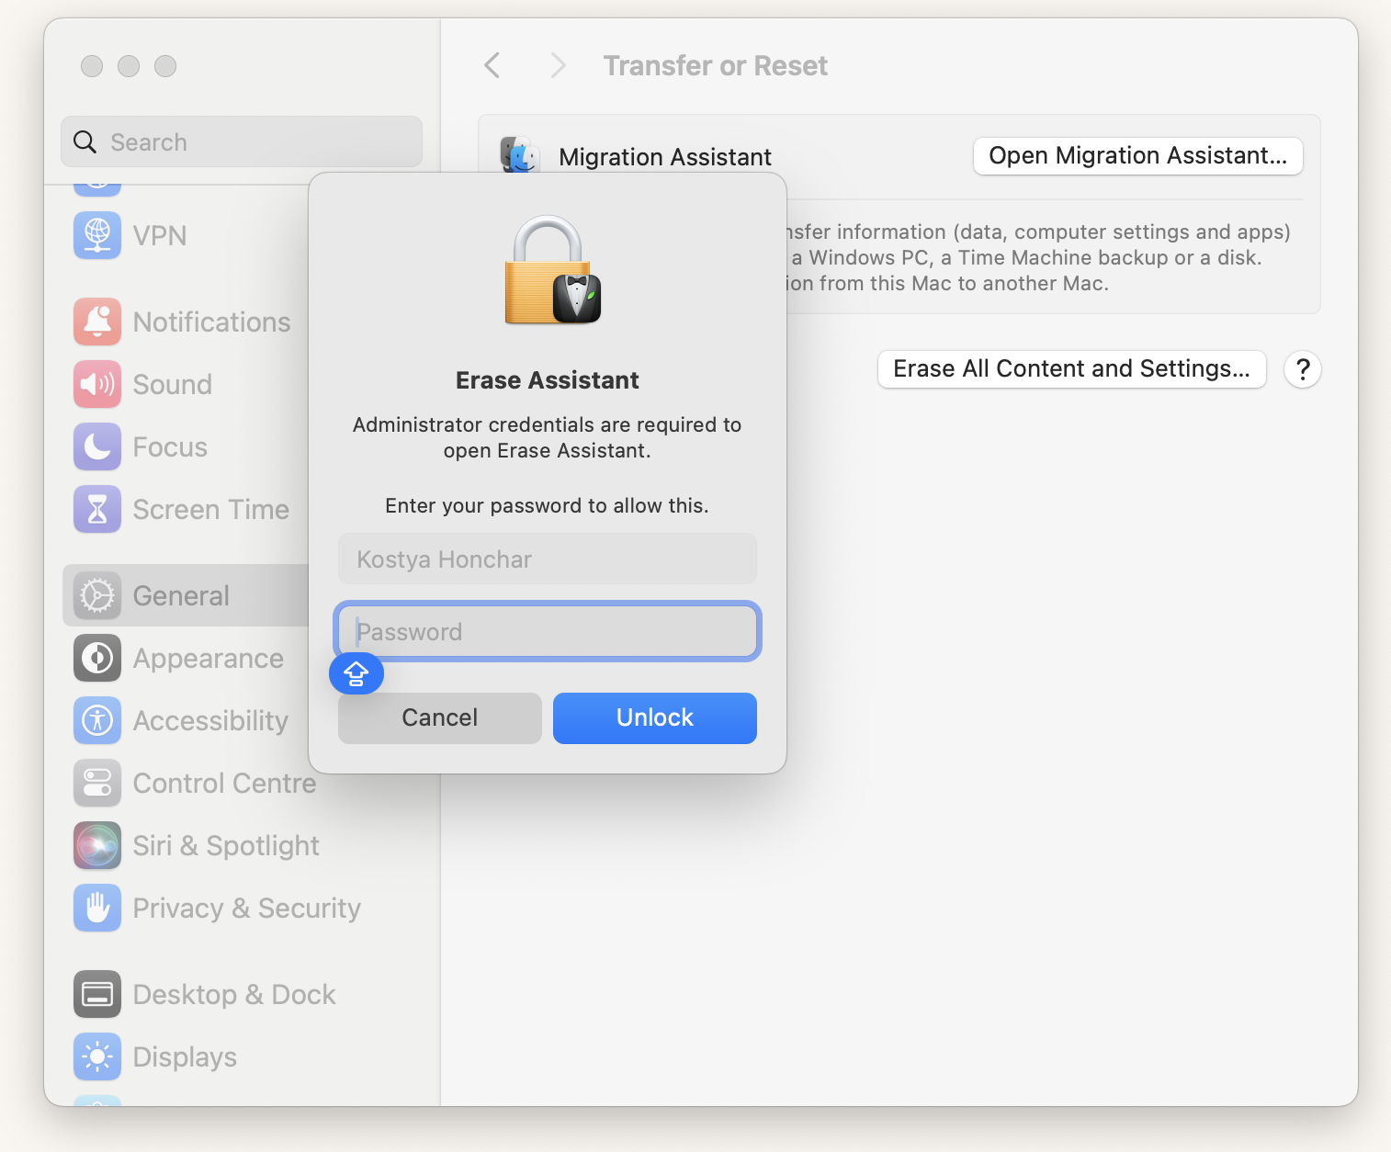Image resolution: width=1391 pixels, height=1152 pixels.
Task: Select the Appearance icon
Action: pyautogui.click(x=96, y=658)
